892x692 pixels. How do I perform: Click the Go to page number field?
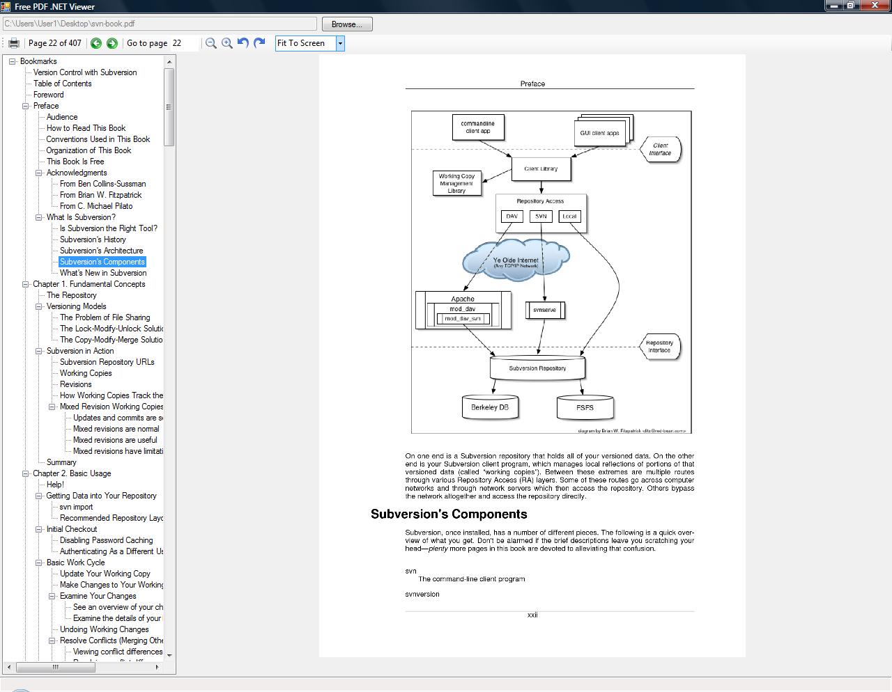pos(185,43)
